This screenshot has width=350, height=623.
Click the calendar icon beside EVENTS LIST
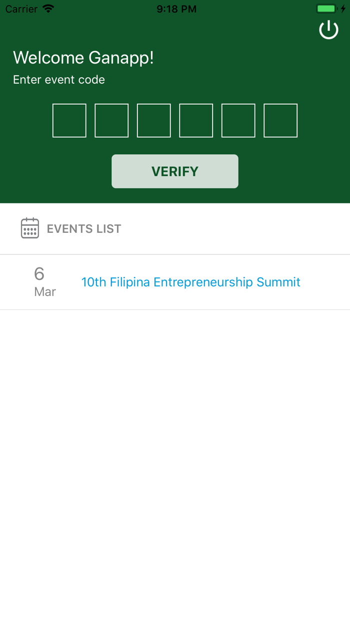click(x=30, y=228)
